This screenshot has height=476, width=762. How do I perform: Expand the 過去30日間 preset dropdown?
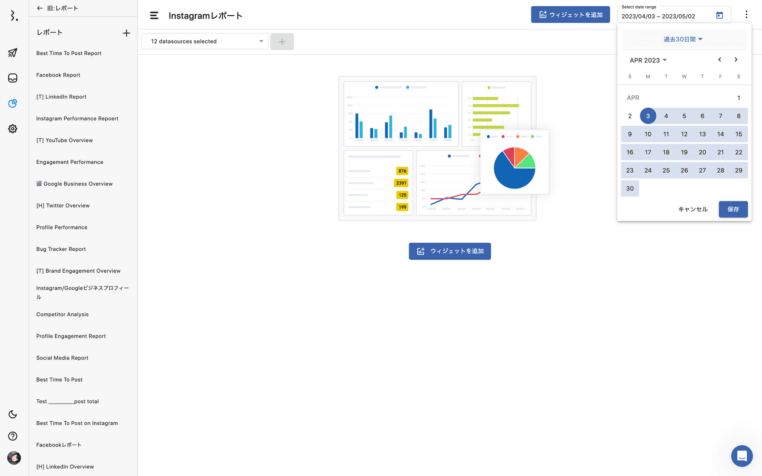[683, 40]
